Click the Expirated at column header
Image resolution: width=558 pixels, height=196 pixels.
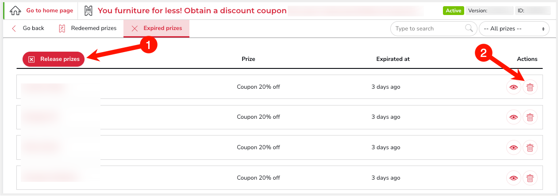(x=393, y=59)
